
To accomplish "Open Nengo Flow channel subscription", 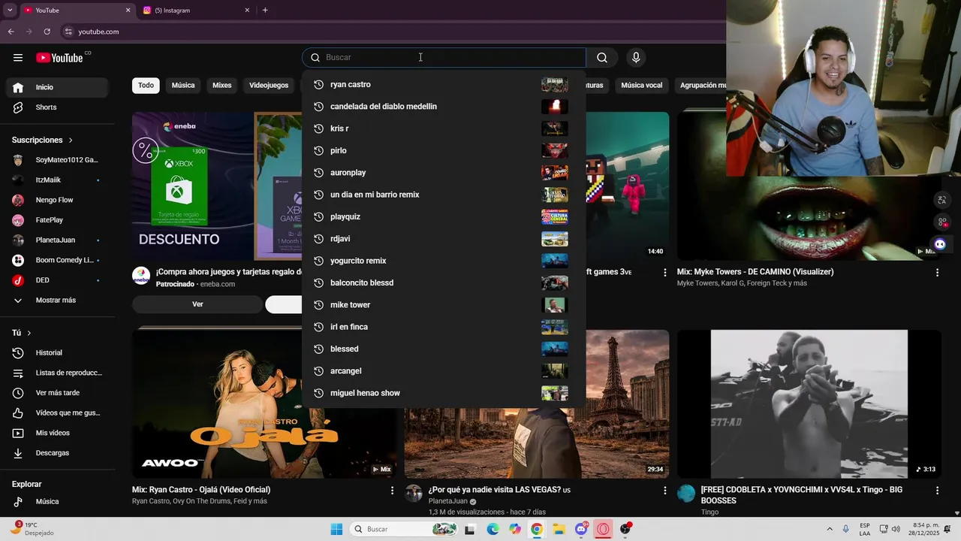I will [57, 200].
